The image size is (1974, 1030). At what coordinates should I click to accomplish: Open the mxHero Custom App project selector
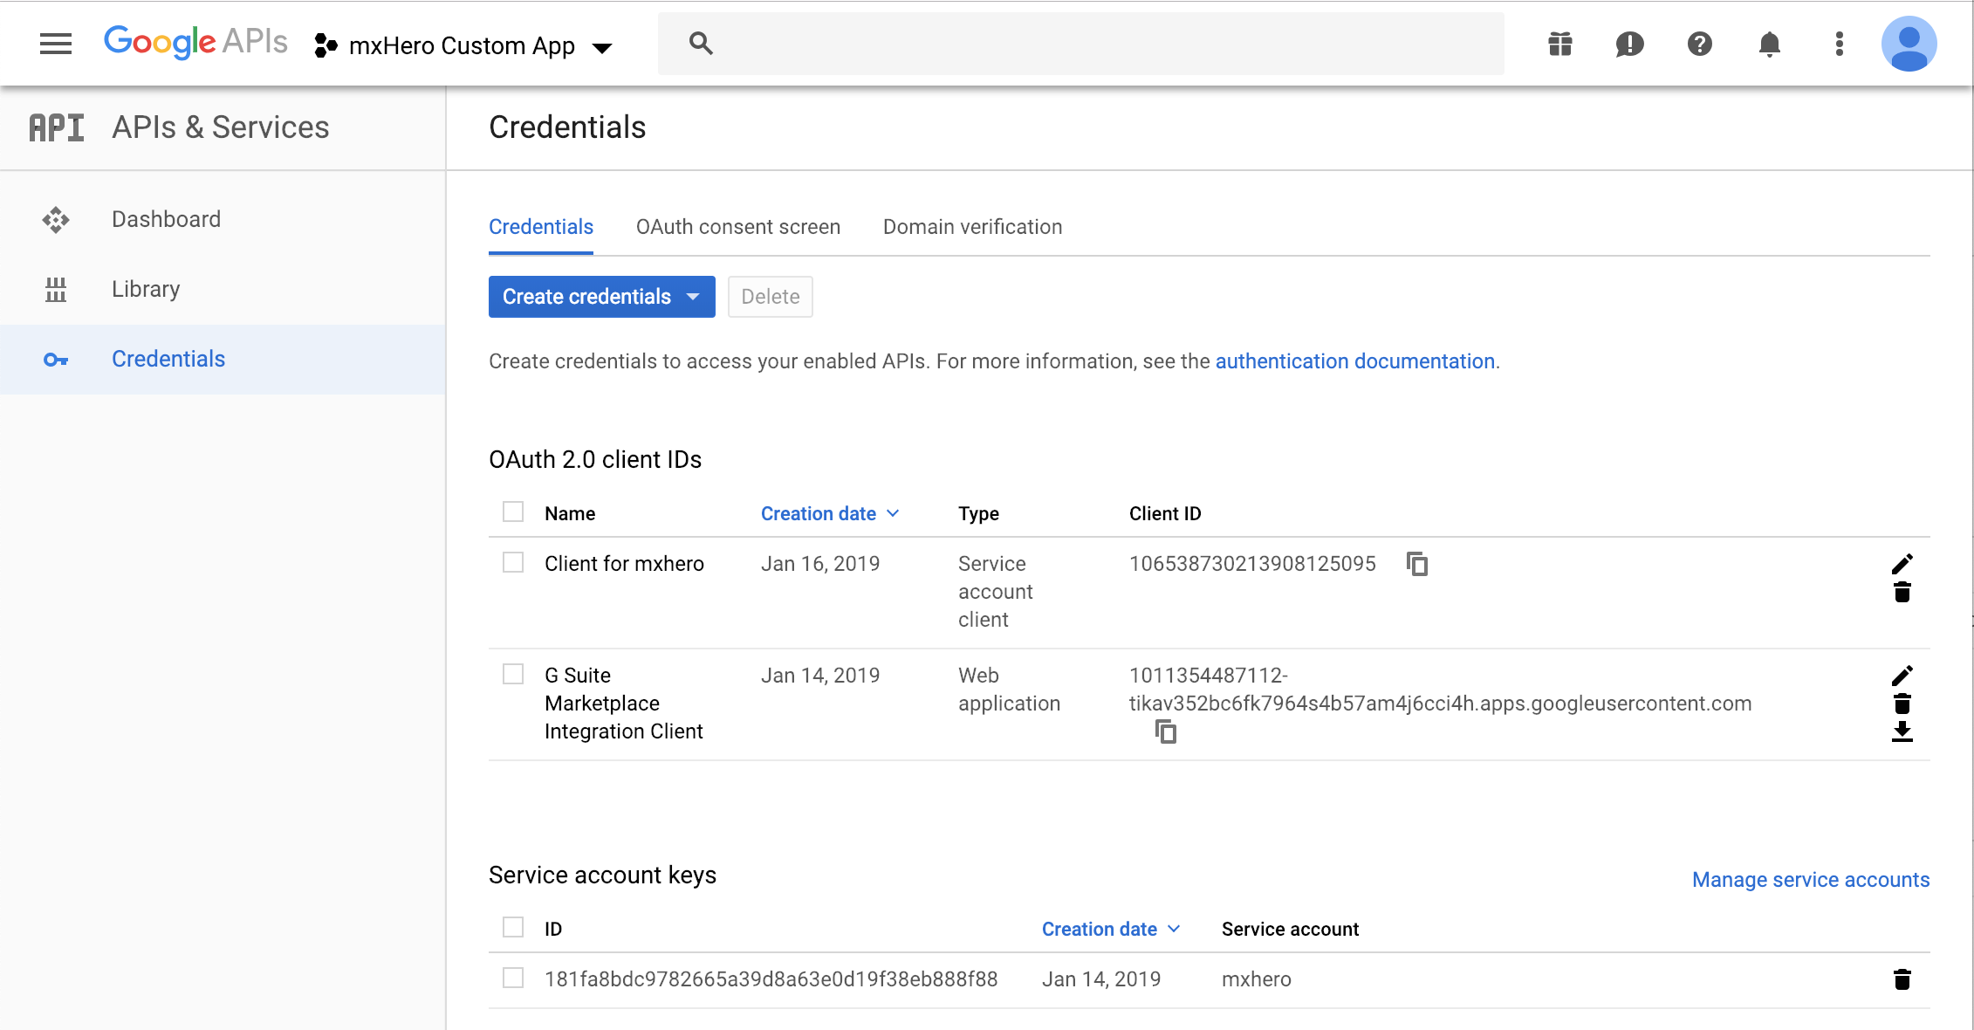463,45
